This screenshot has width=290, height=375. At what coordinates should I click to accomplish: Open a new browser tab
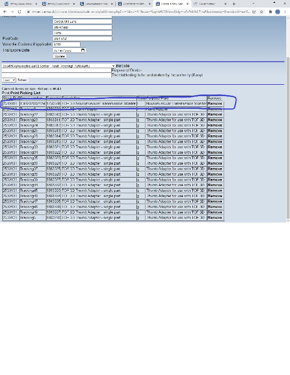click(x=234, y=4)
